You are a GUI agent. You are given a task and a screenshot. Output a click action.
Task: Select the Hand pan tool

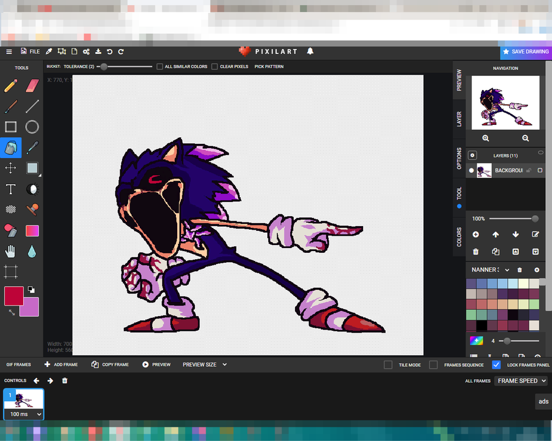pos(10,252)
